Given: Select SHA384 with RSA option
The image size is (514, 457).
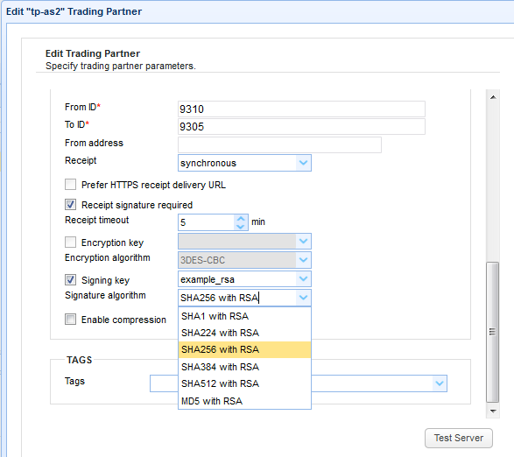Looking at the screenshot, I should 244,367.
